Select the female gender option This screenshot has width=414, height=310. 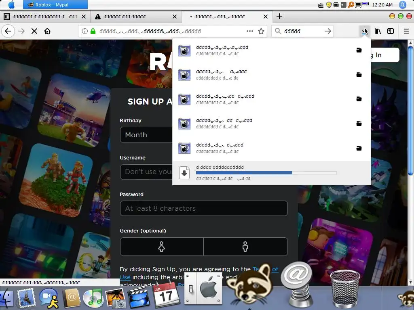162,247
